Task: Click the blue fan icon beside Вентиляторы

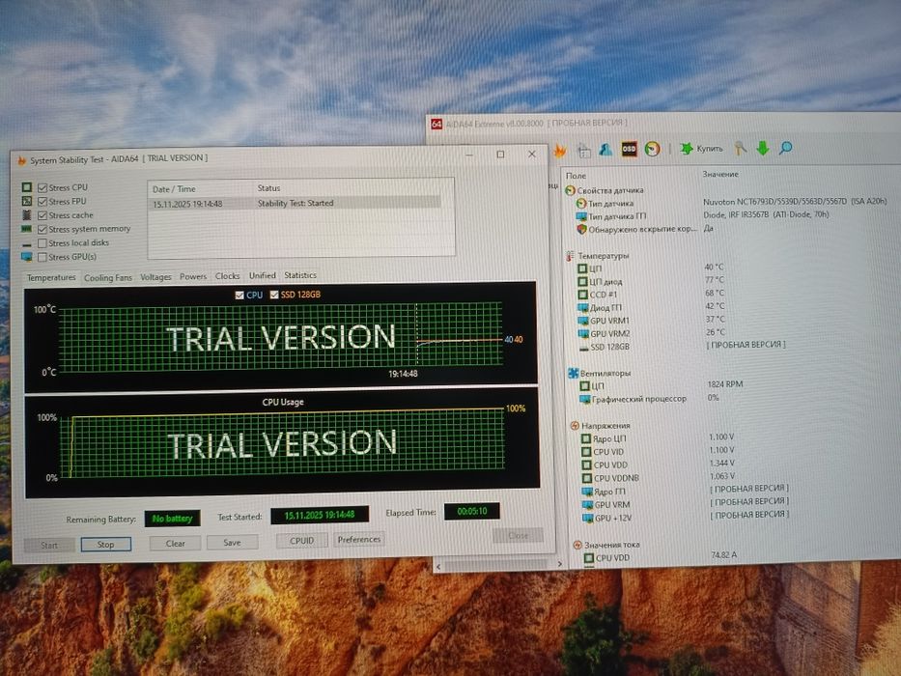Action: coord(573,373)
